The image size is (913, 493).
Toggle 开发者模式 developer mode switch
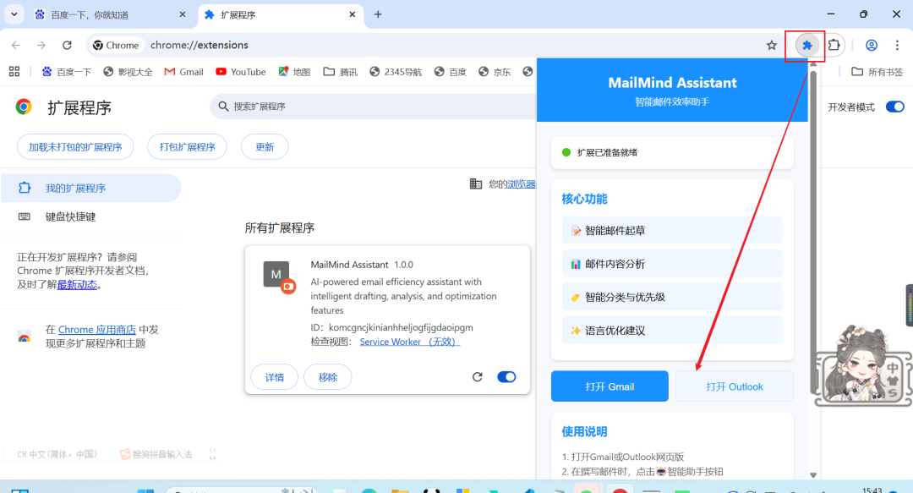(895, 107)
